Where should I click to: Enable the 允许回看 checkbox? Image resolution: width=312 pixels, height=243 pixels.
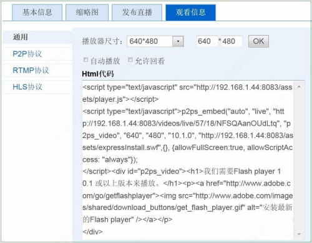tap(130, 60)
